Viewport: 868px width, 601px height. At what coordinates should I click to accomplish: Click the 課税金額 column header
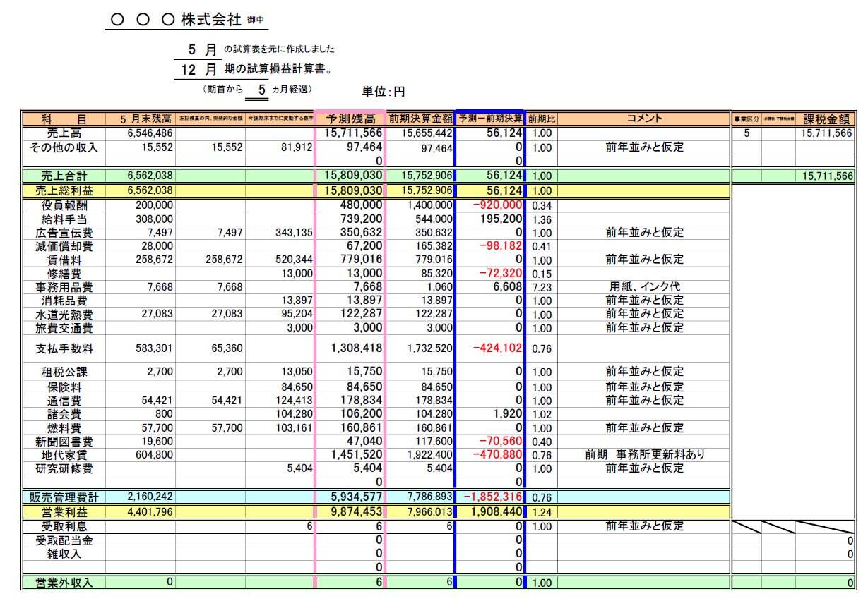[x=828, y=119]
